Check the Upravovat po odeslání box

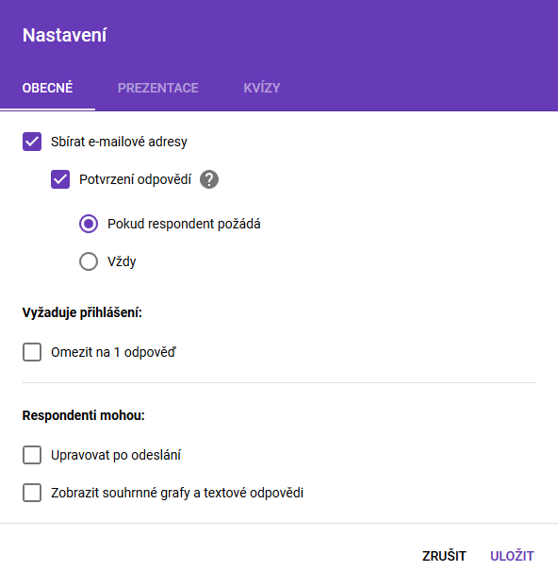32,455
